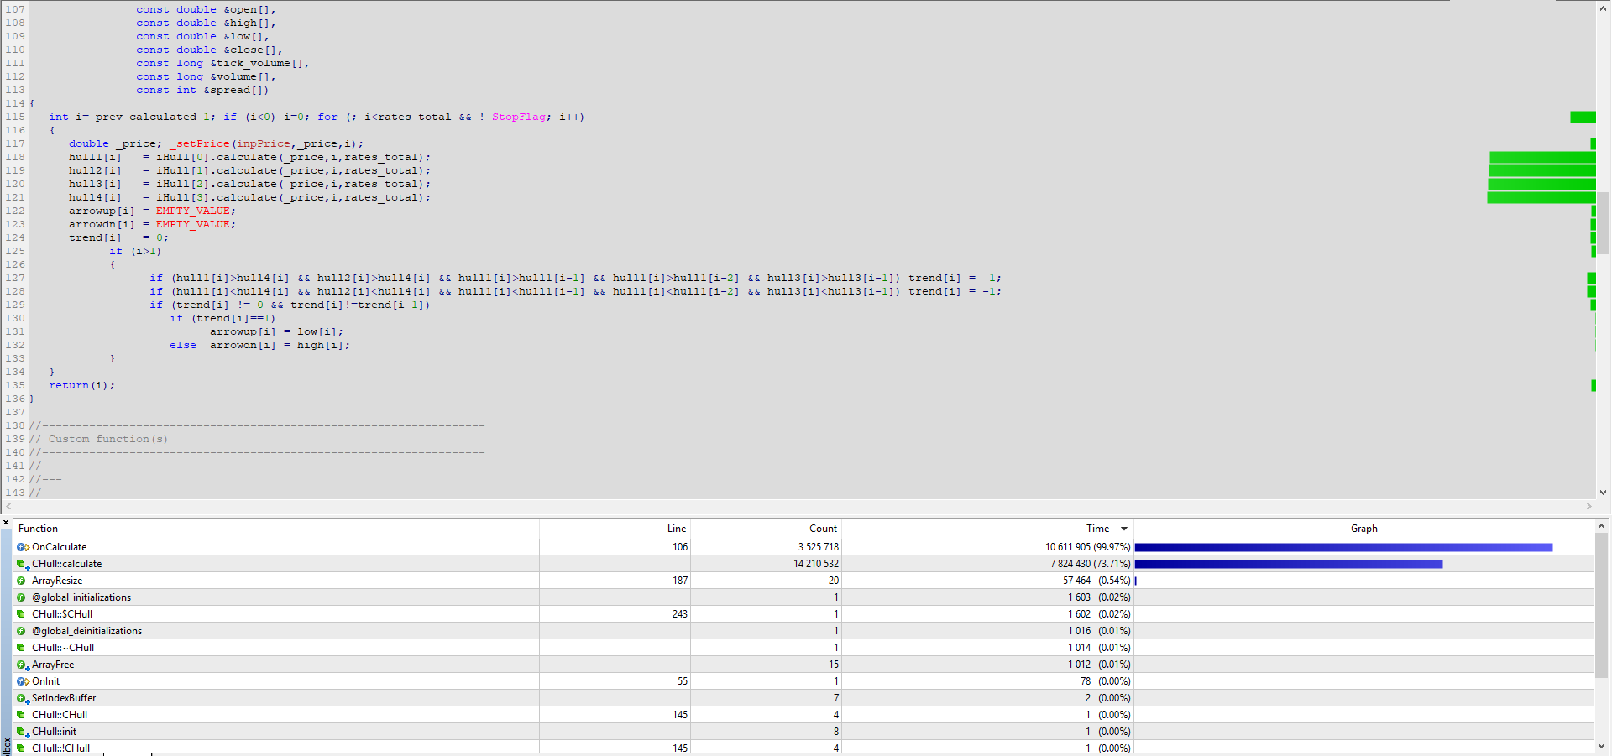Click the OnCalculate time graph bar
Screen dimensions: 1612x756
coord(1342,547)
